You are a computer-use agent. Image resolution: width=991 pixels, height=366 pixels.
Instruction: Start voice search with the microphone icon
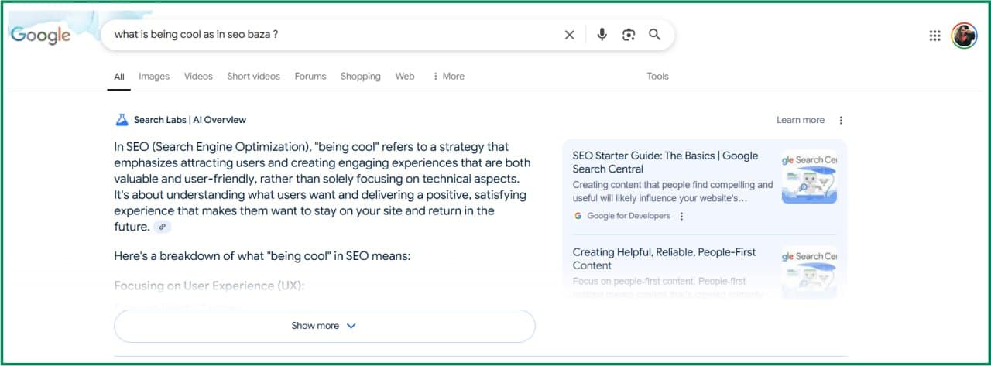[602, 35]
